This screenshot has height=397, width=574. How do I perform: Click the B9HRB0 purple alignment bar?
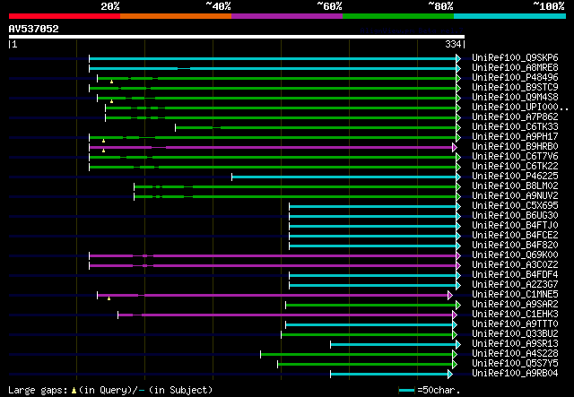click(271, 148)
